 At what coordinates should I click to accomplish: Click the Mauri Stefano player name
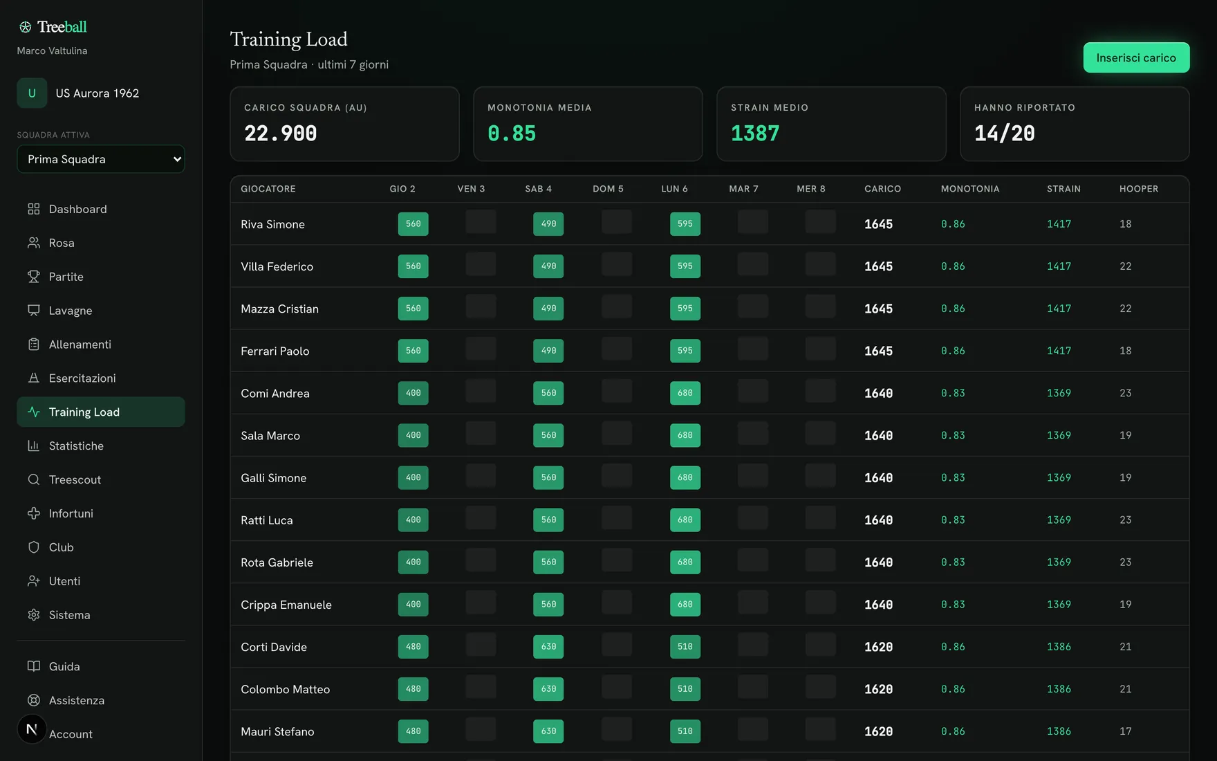click(277, 731)
